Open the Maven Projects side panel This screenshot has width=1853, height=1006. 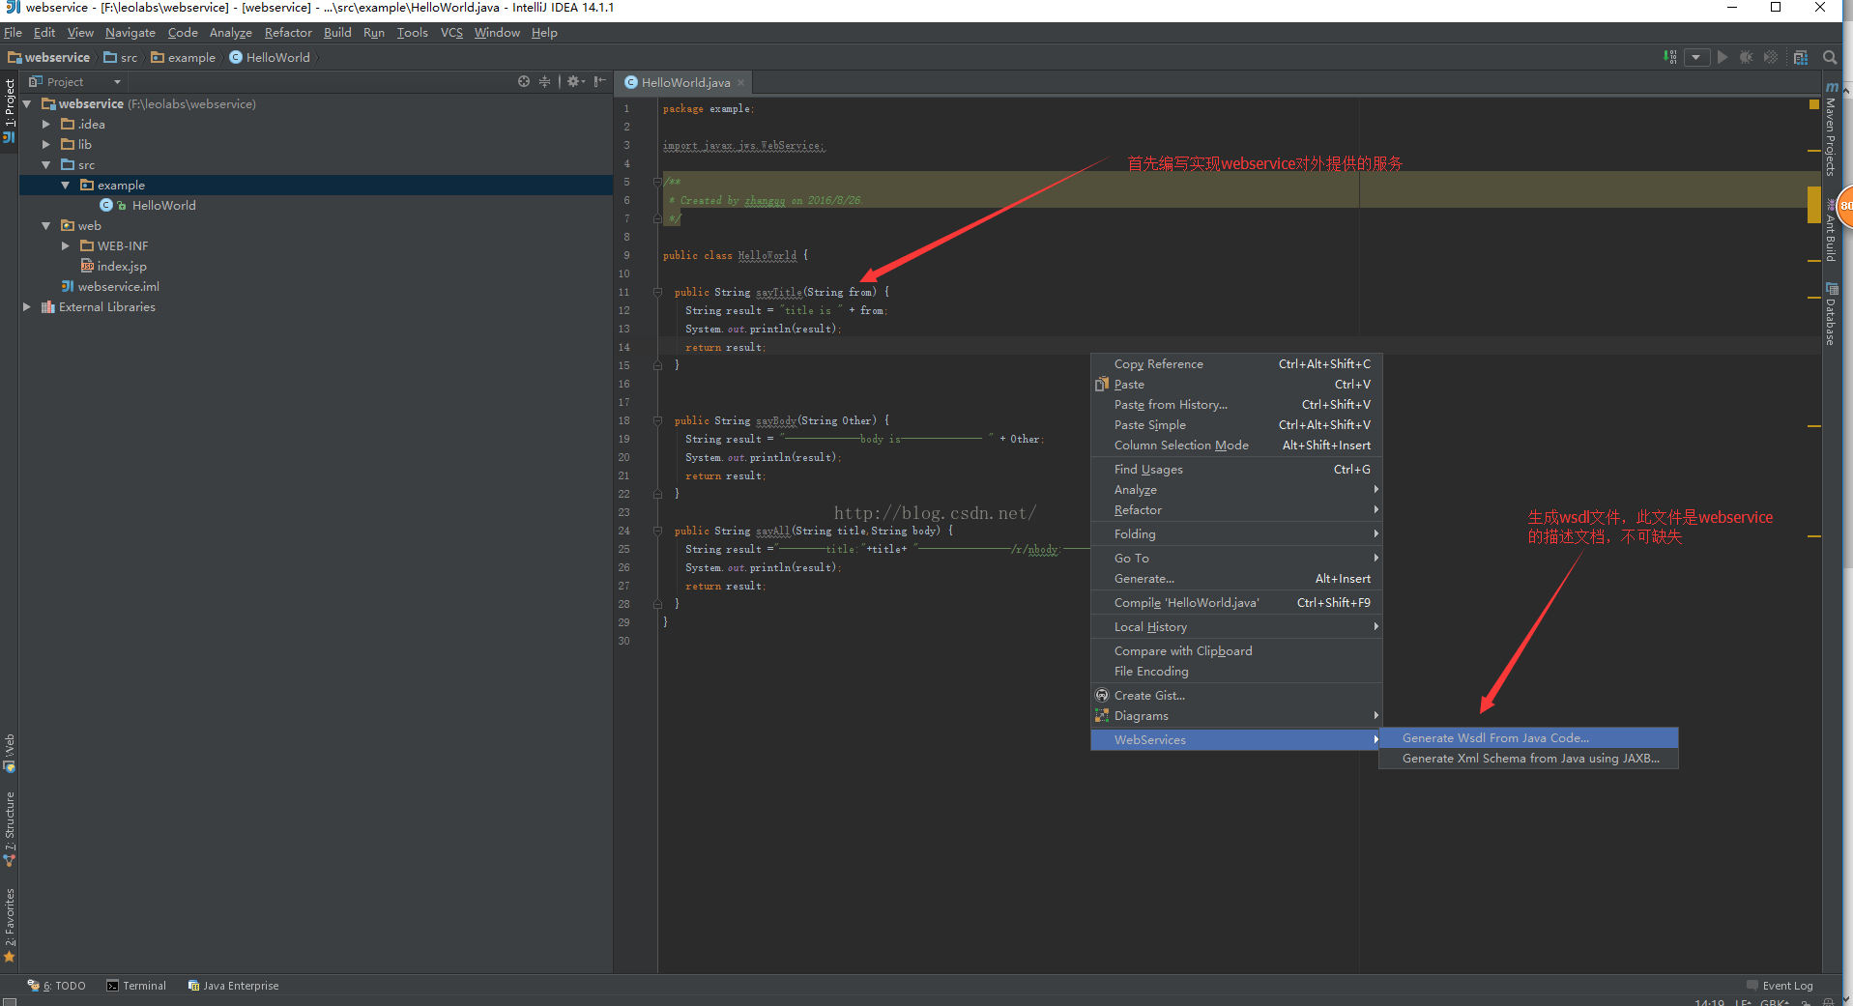click(1831, 129)
